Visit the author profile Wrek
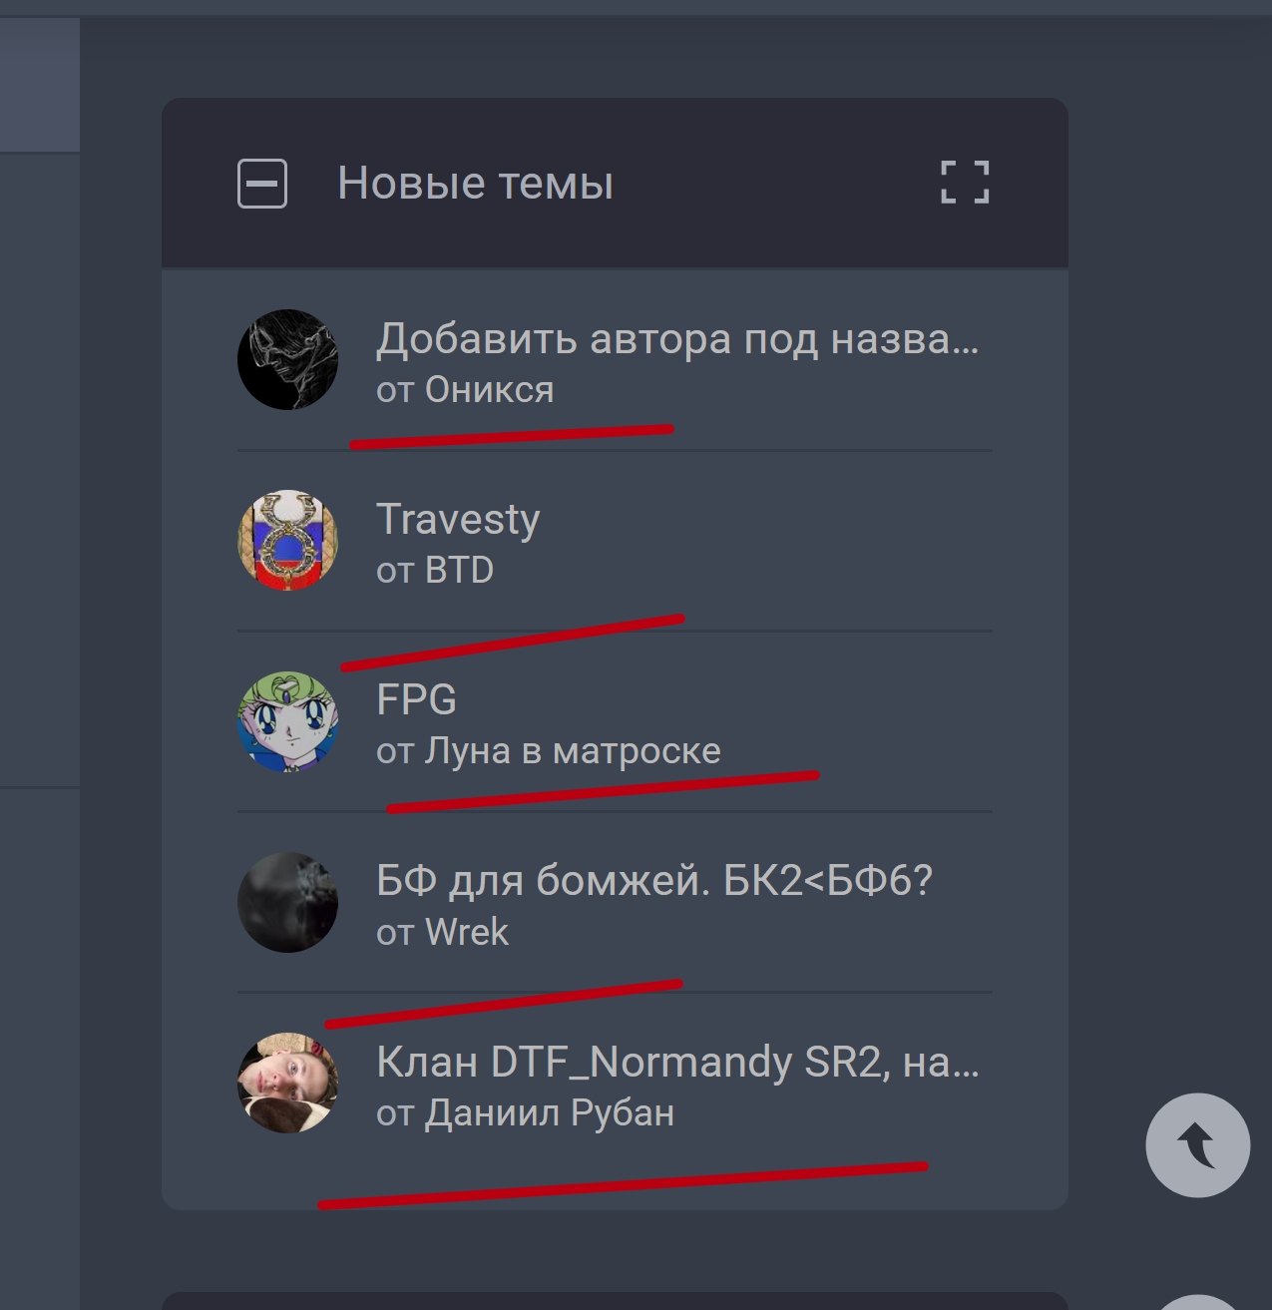 (467, 933)
